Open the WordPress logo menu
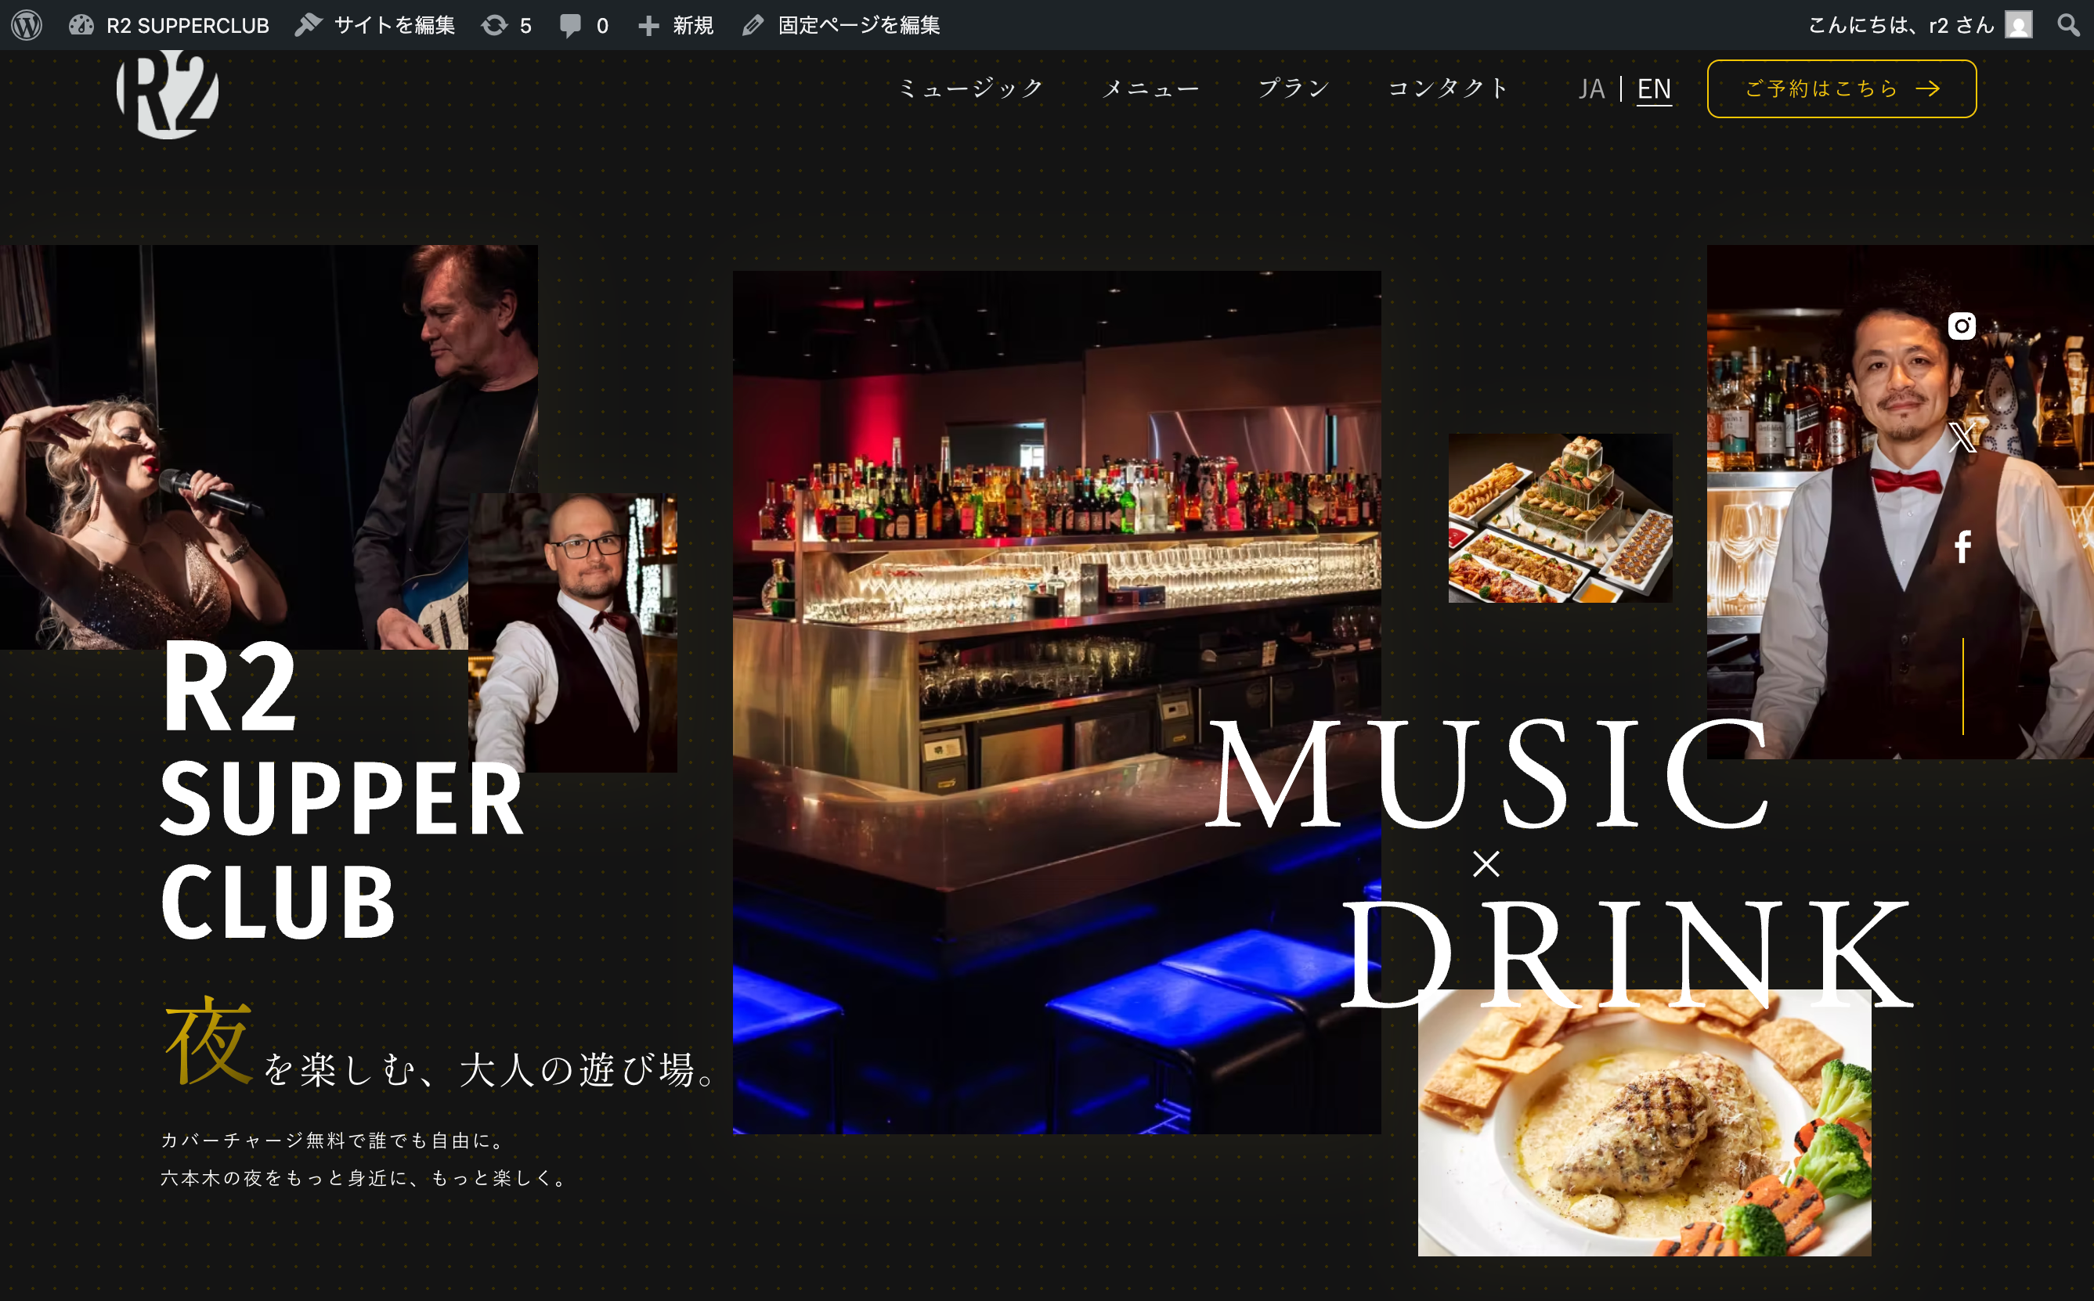Image resolution: width=2094 pixels, height=1301 pixels. pos(27,25)
